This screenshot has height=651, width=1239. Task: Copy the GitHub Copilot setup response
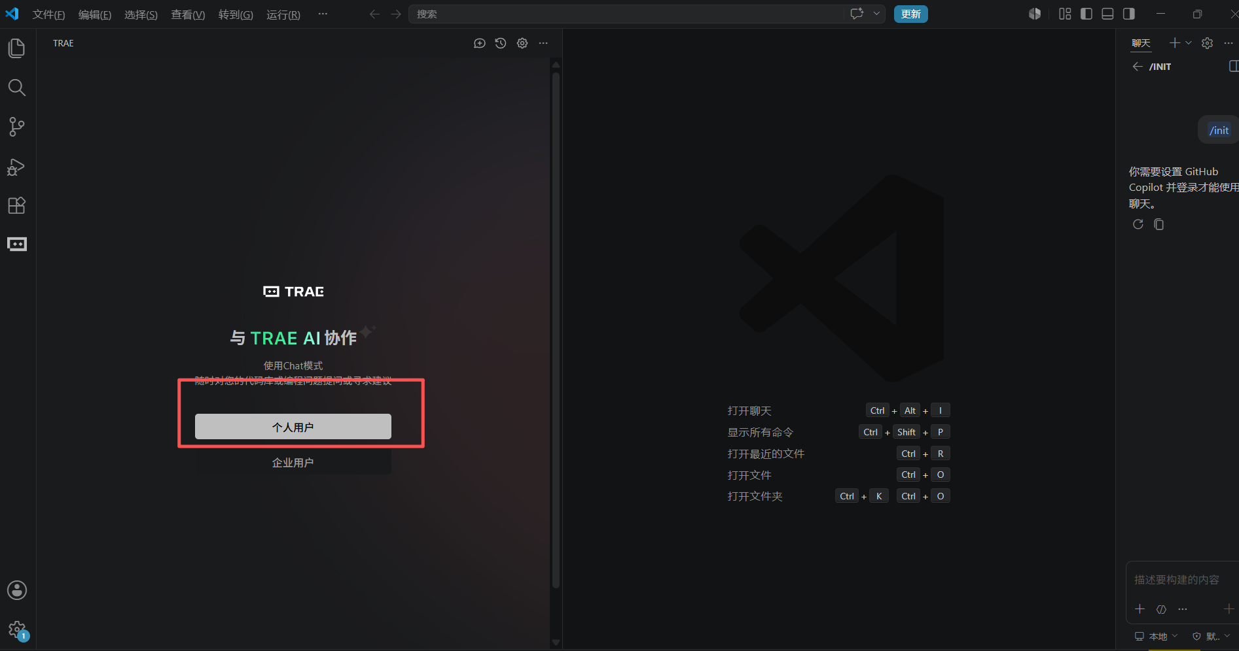(x=1159, y=224)
